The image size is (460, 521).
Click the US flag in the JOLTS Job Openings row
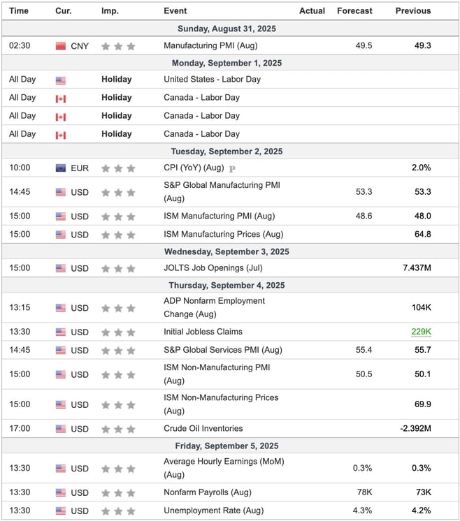(x=61, y=268)
